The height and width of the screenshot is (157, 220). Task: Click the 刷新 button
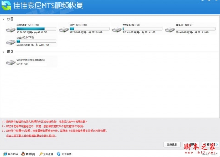tap(191, 144)
